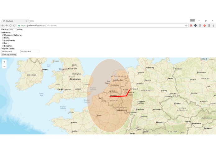Image resolution: width=216 pixels, height=153 pixels.
Task: Click Vienna label on the map
Action: pyautogui.click(x=188, y=121)
